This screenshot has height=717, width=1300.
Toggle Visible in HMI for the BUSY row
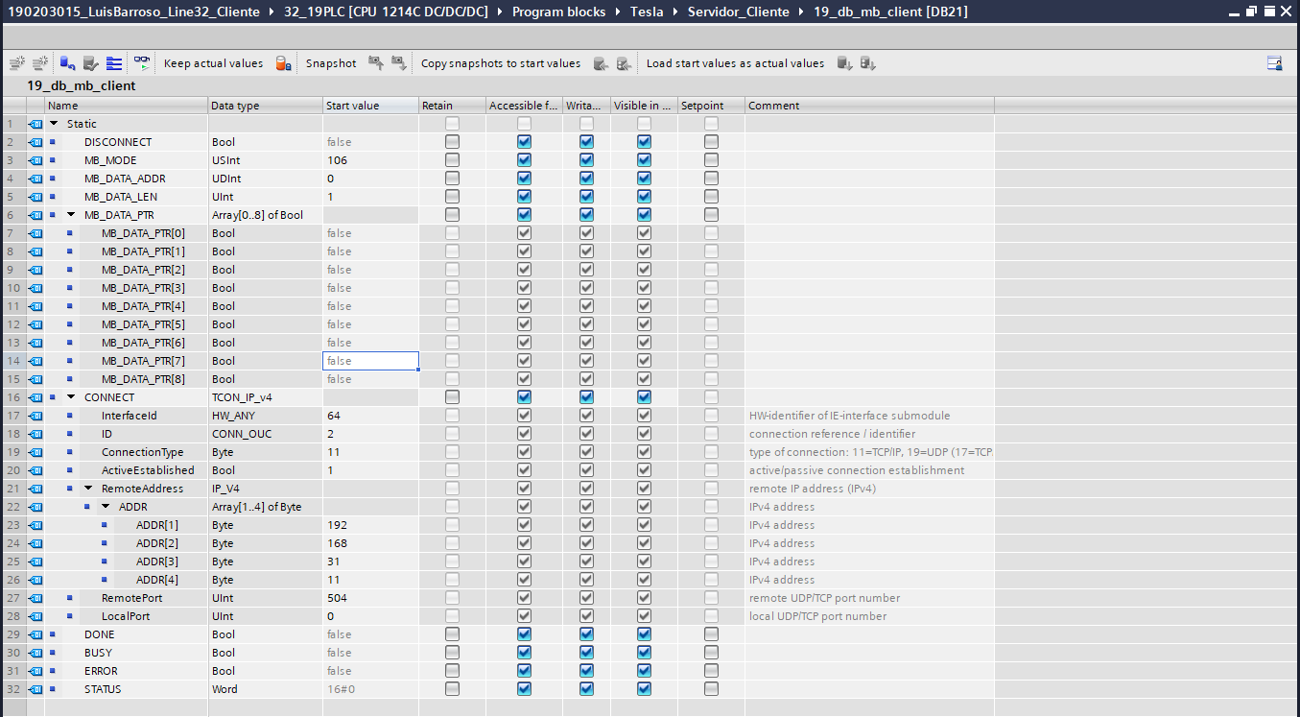pyautogui.click(x=644, y=653)
